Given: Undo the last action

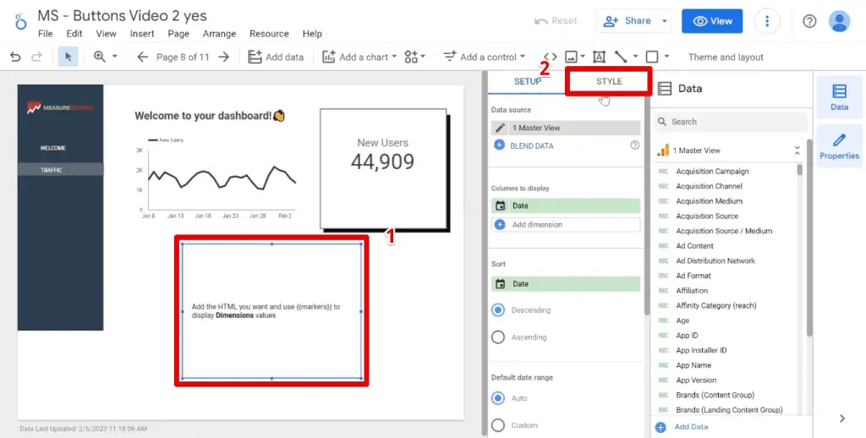Looking at the screenshot, I should point(15,57).
